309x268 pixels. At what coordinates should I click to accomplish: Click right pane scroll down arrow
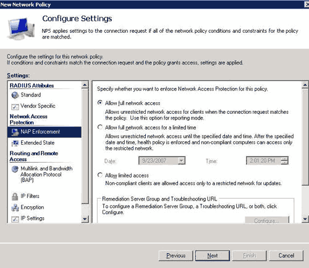tap(305, 219)
